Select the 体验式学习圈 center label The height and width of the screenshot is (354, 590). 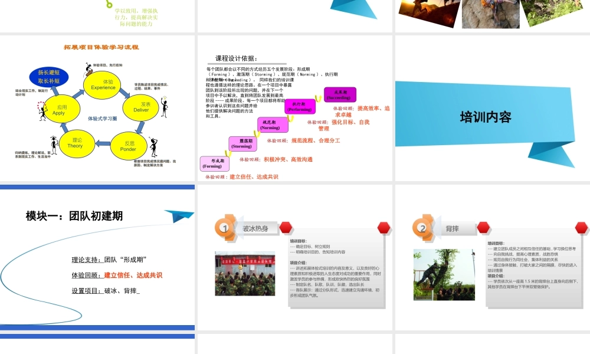tap(102, 119)
